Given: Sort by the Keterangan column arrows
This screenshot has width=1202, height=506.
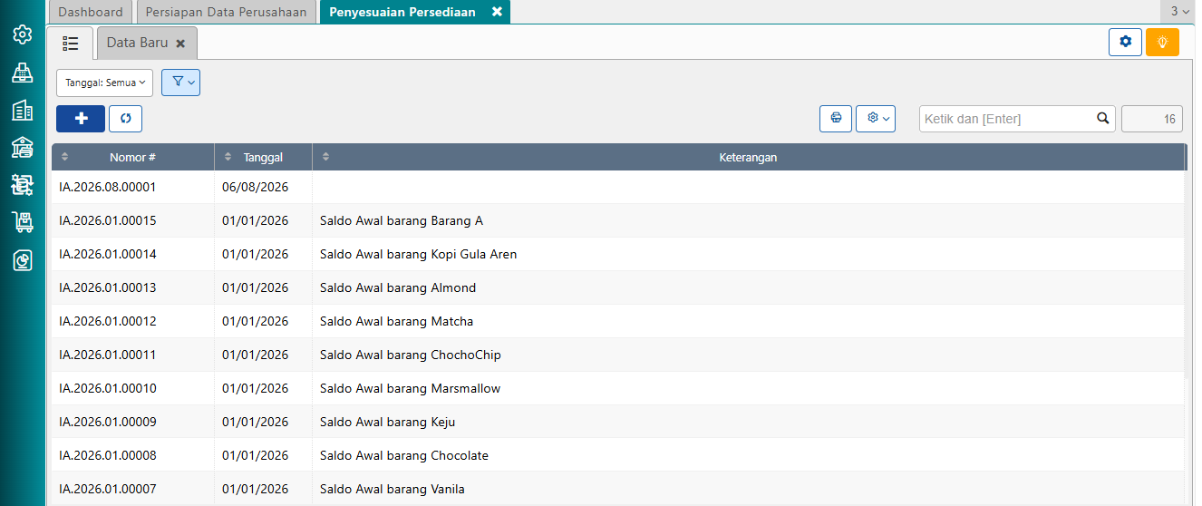Looking at the screenshot, I should (x=326, y=157).
